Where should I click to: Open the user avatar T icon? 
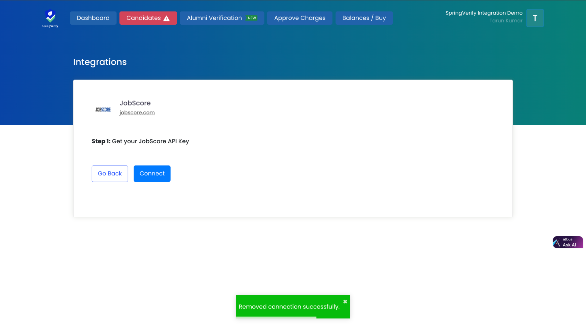click(535, 18)
